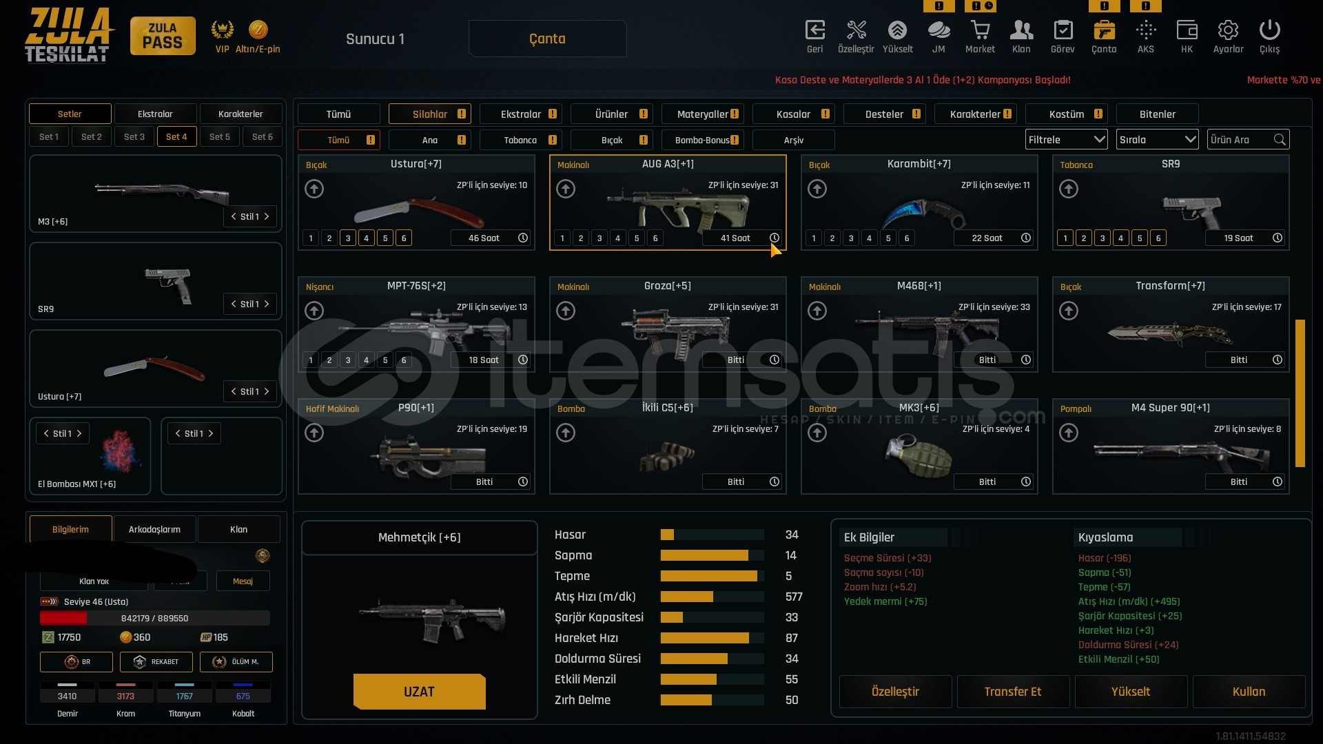
Task: Open the Filtrele dropdown
Action: point(1066,140)
